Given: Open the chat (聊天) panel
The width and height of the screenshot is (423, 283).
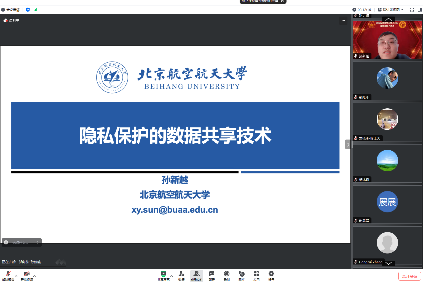Looking at the screenshot, I should point(212,275).
